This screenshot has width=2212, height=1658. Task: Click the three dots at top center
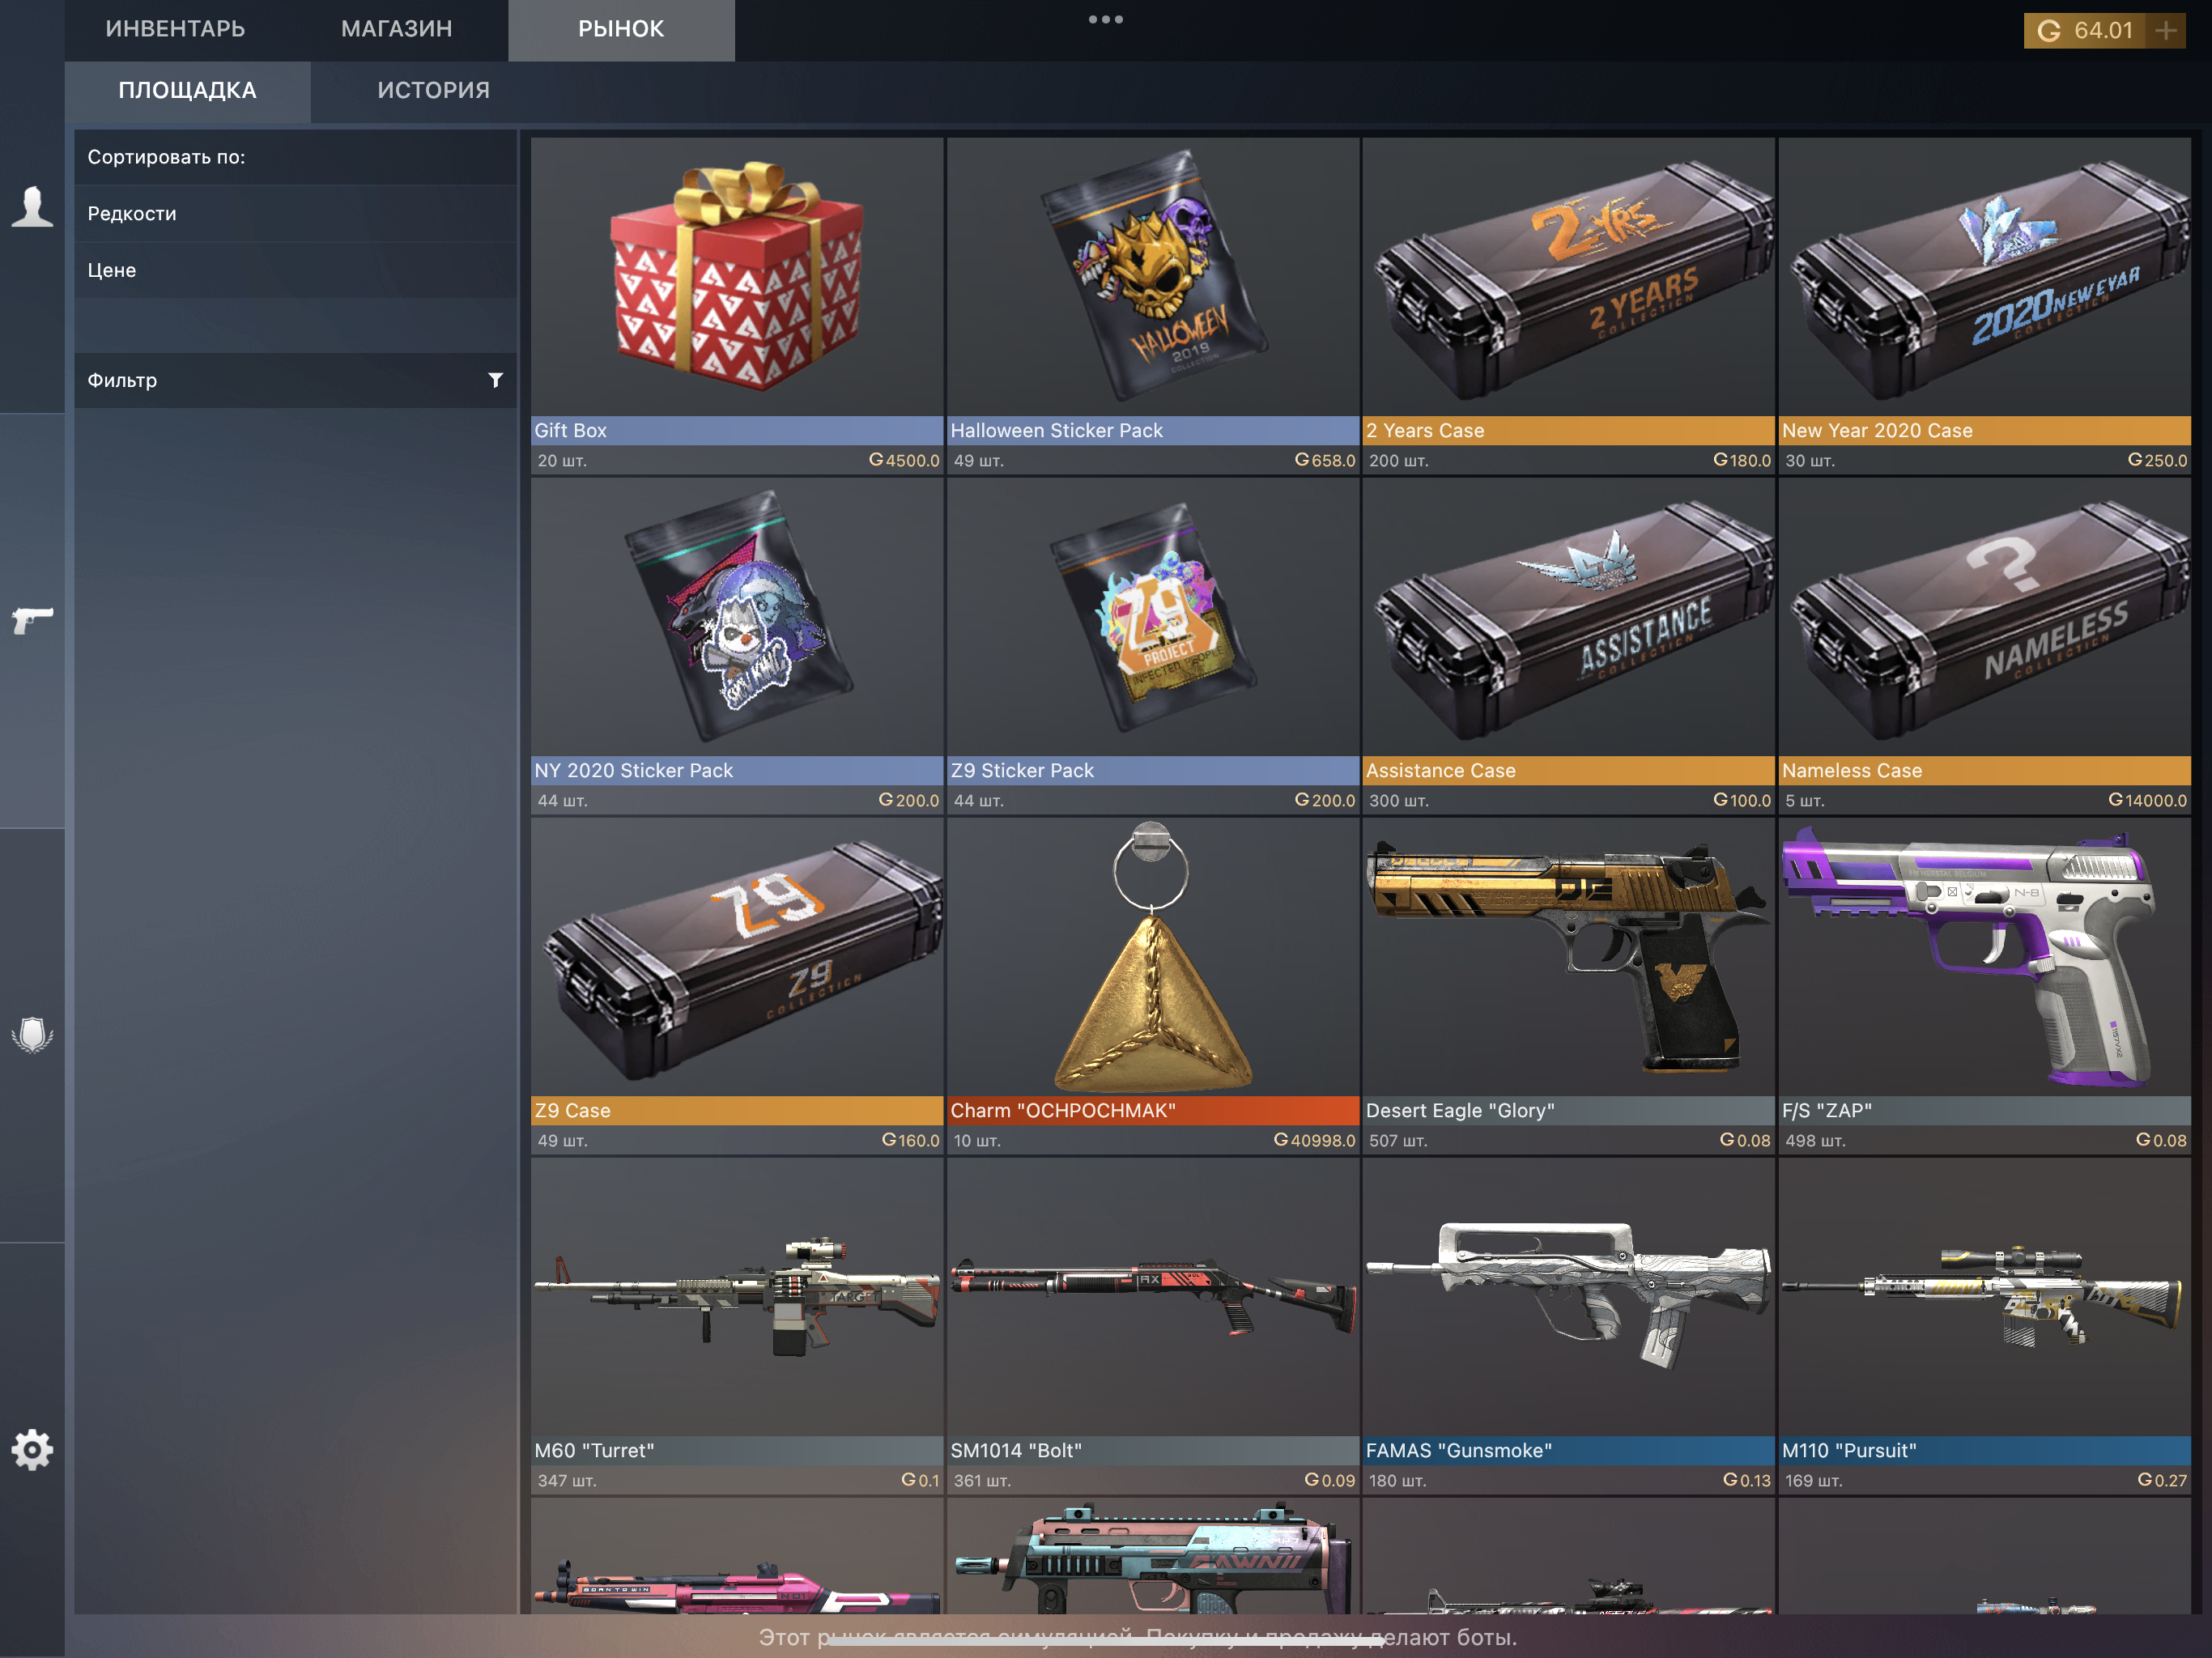pos(1105,19)
